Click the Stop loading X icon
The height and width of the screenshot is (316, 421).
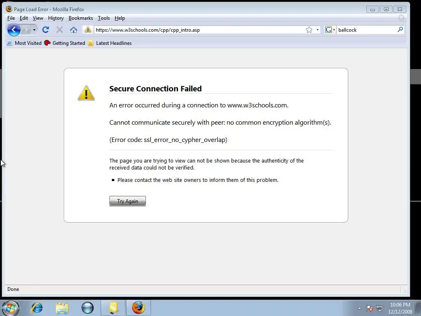click(59, 30)
